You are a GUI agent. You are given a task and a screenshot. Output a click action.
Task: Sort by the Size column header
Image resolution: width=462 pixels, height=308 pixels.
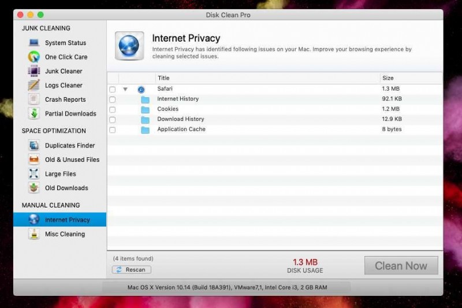[411, 78]
